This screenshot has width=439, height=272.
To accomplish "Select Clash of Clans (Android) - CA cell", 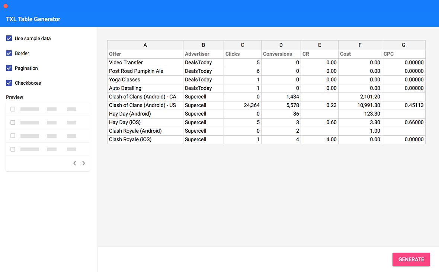I will tap(145, 97).
